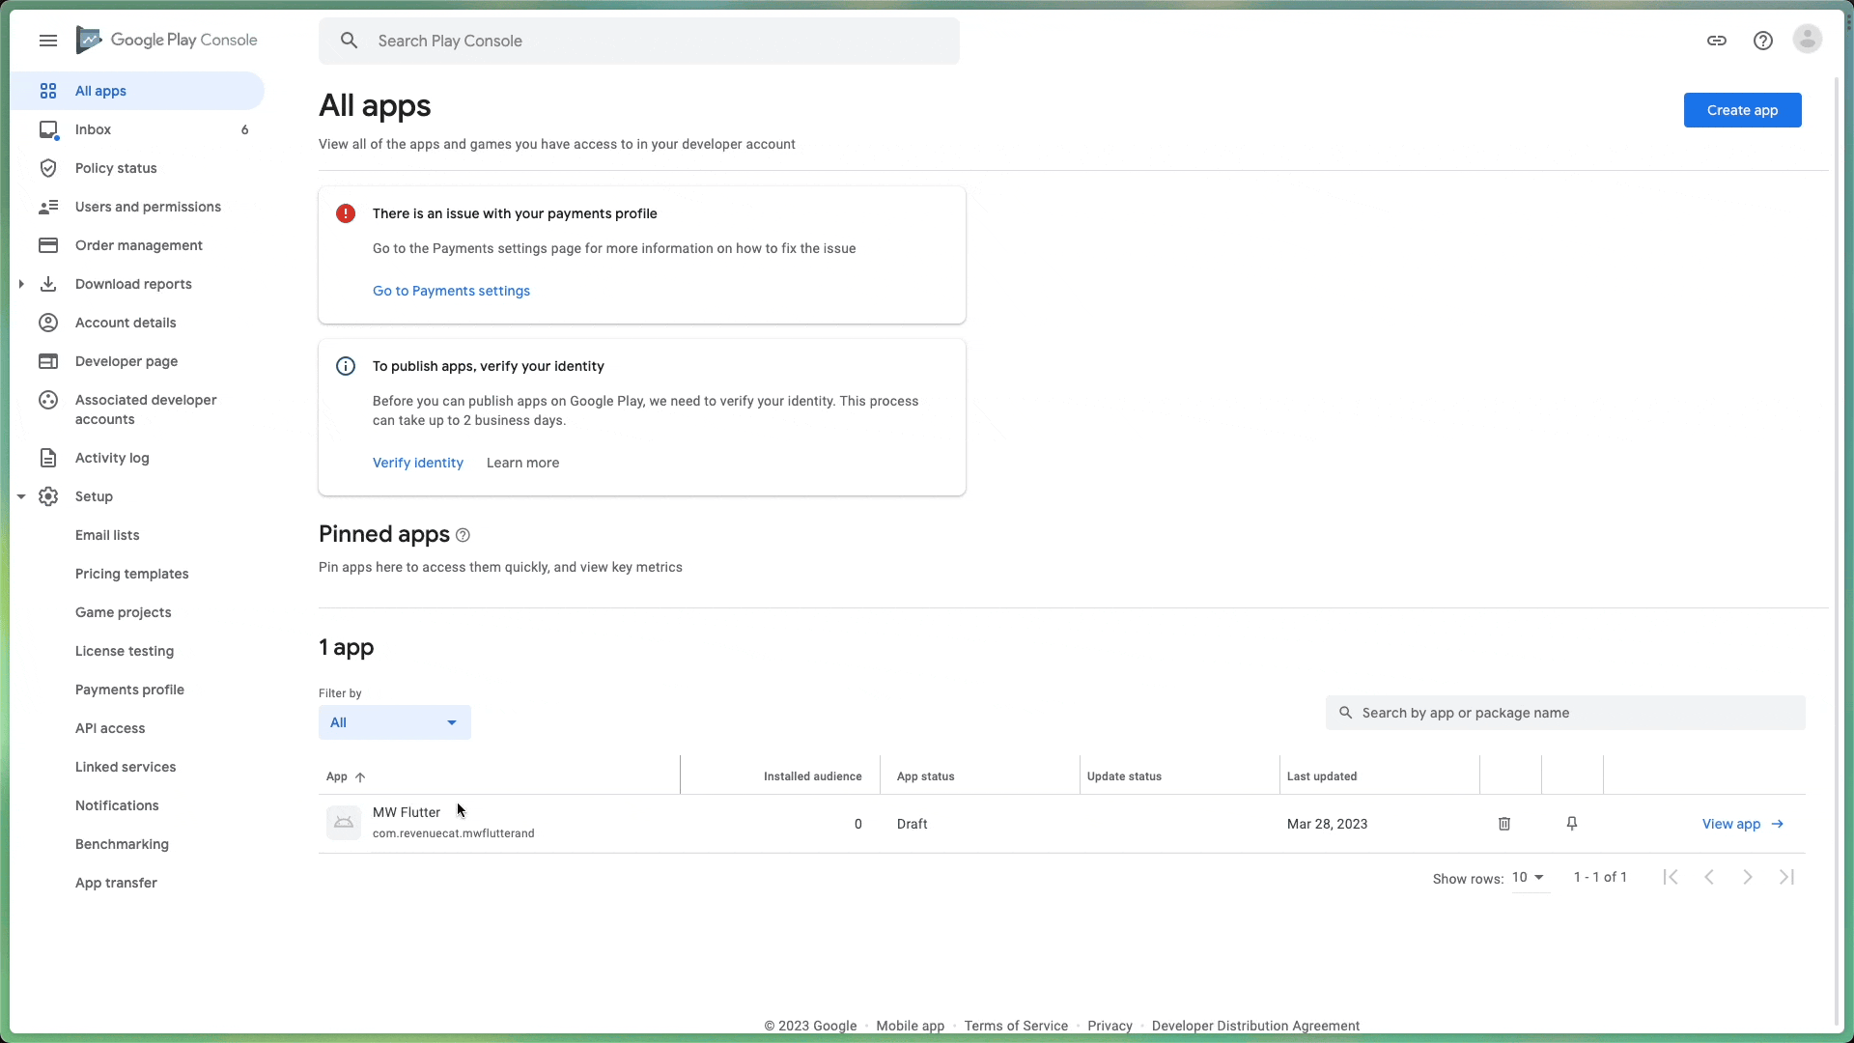Open Linked services under Setup
The height and width of the screenshot is (1043, 1854).
coord(126,767)
